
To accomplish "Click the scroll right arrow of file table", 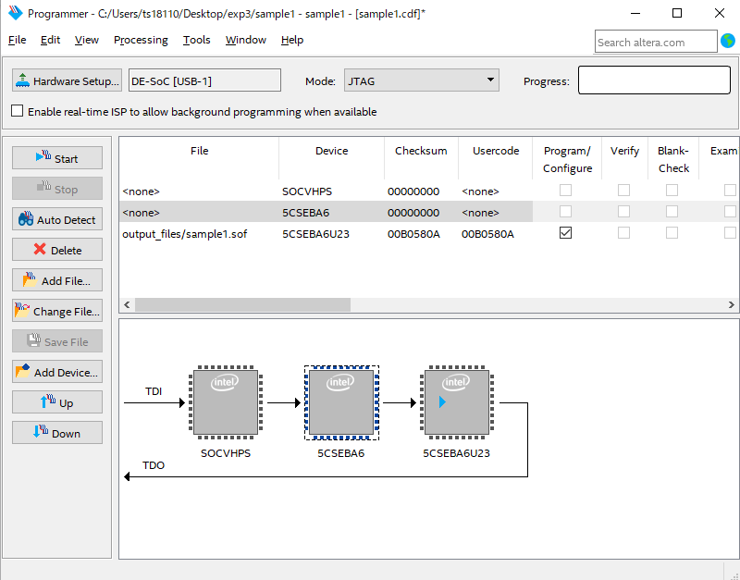I will (731, 305).
